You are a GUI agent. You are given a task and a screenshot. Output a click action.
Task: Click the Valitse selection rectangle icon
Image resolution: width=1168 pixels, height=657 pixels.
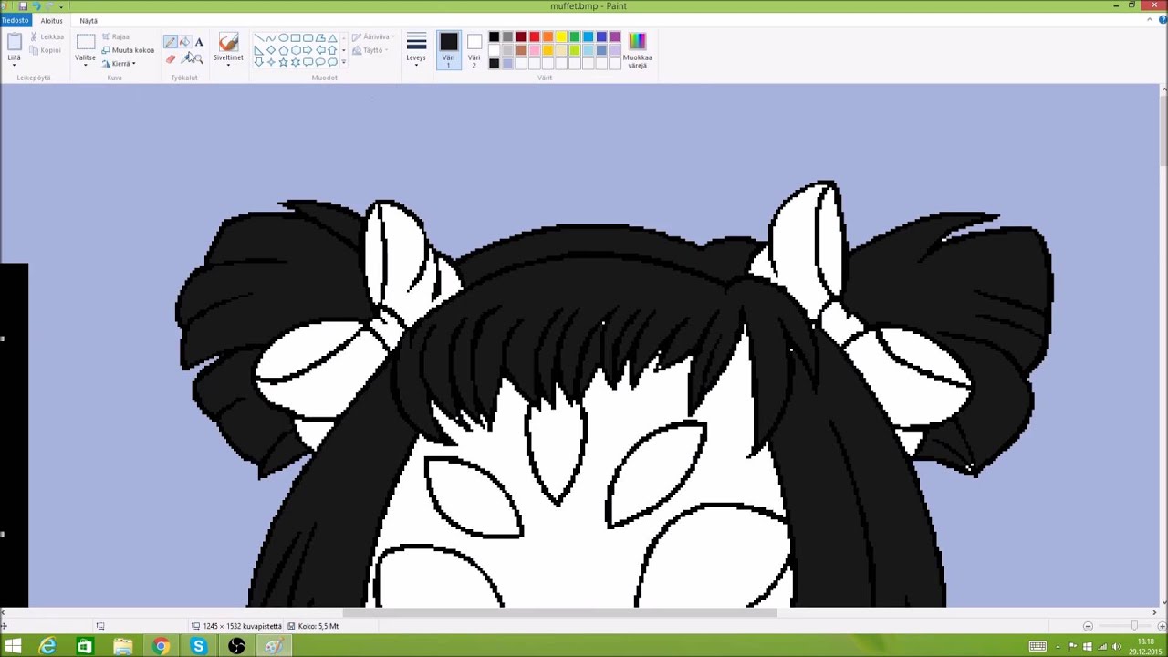pos(85,43)
